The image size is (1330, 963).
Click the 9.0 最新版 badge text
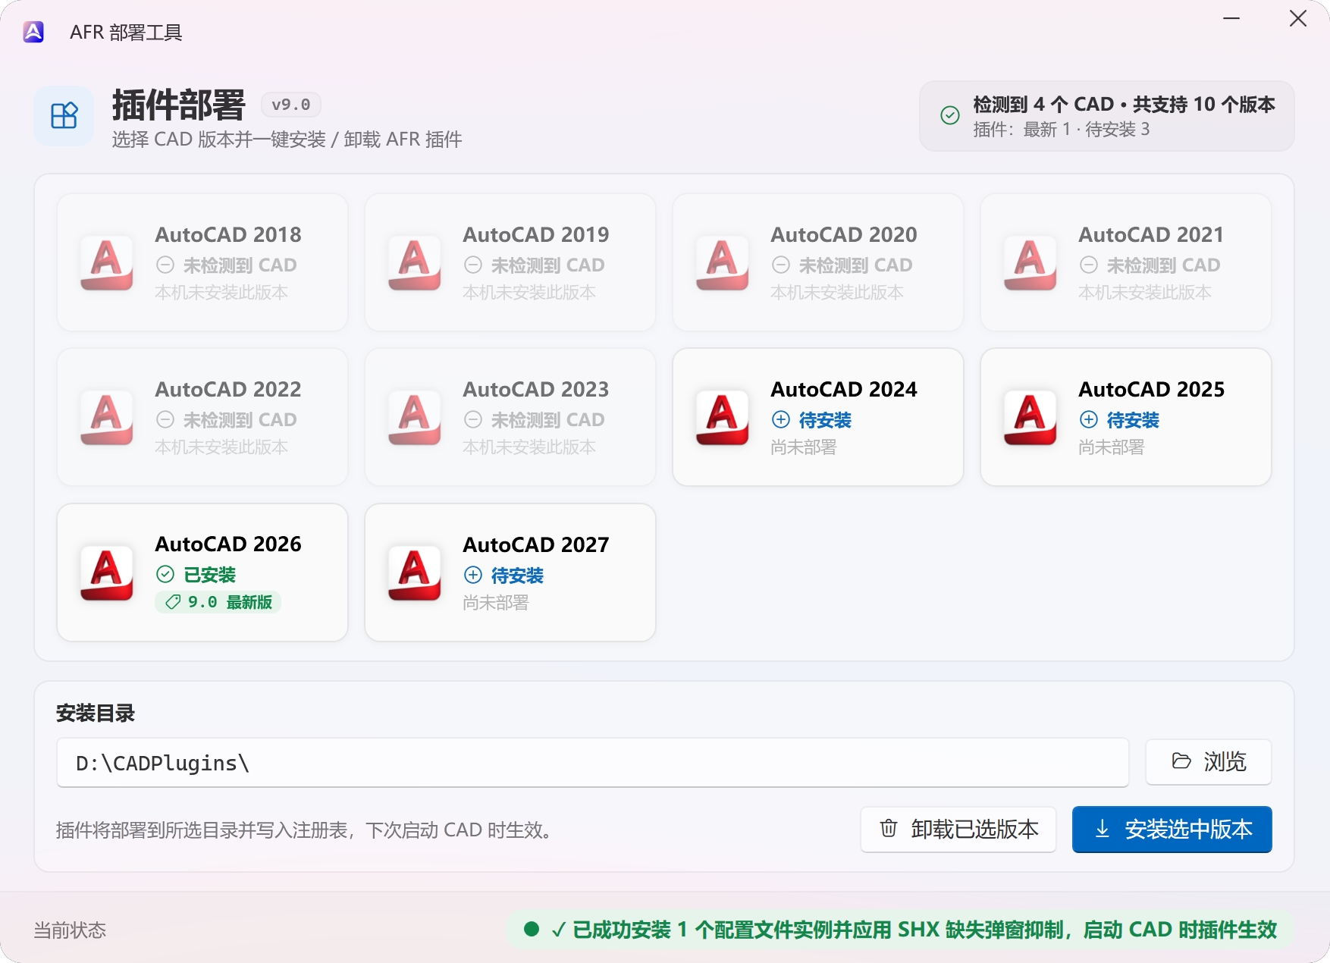click(231, 602)
